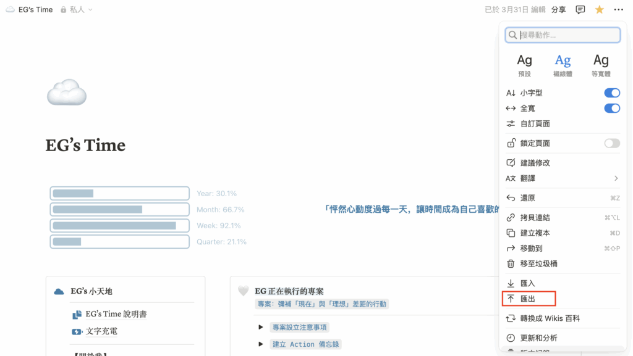This screenshot has width=633, height=356.
Task: Expand the 專案設立注意事項 toggle triangle
Action: 261,327
